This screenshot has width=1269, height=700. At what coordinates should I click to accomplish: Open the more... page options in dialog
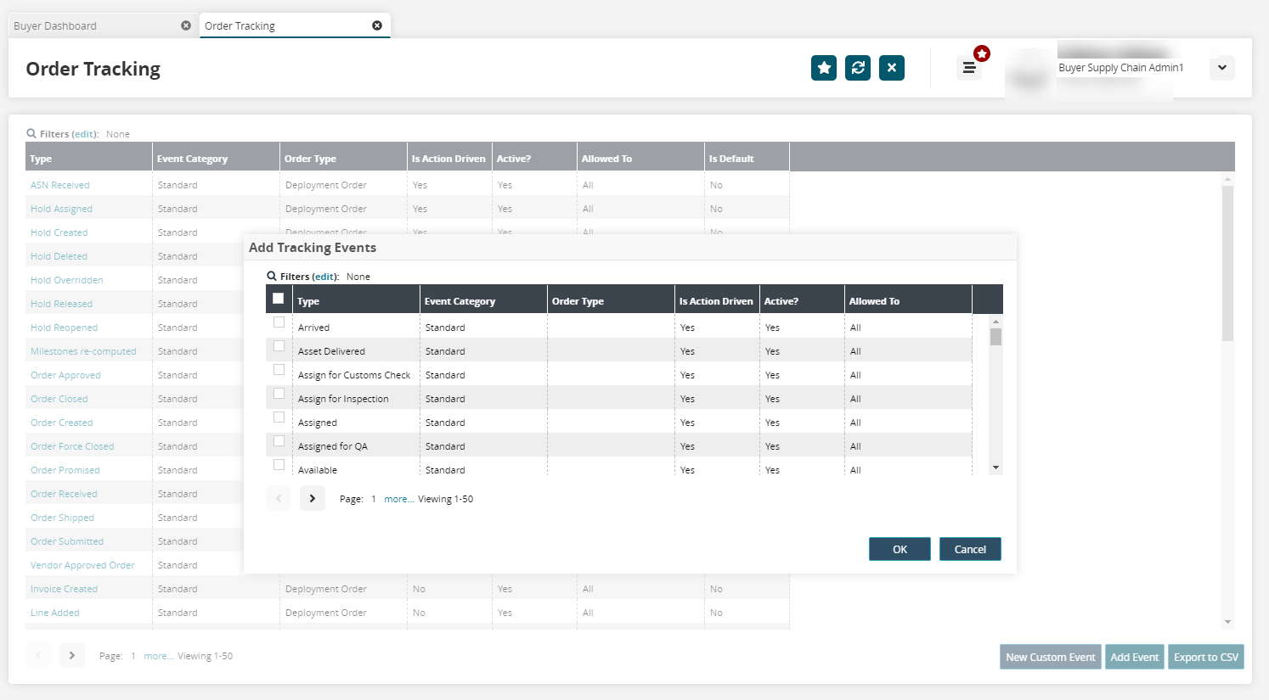[398, 499]
